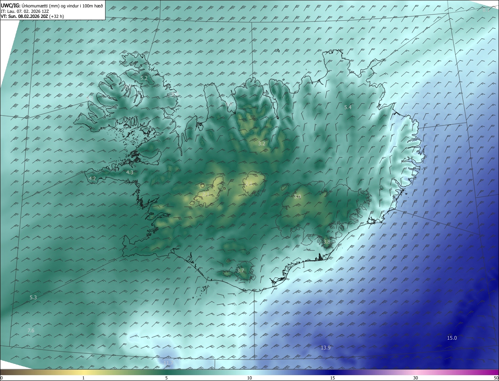This screenshot has height=381, width=499.
Task: Click the color scale tick labeled 1
Action: pos(83,378)
